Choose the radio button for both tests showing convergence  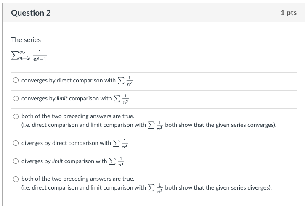16,116
